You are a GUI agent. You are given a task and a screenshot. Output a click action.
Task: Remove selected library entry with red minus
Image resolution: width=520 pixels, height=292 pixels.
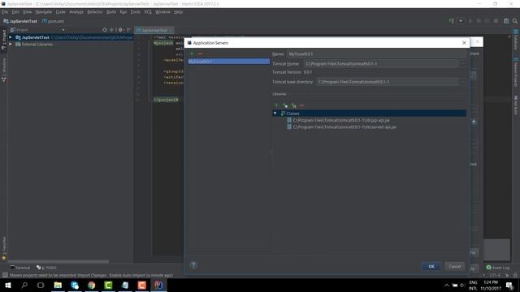[301, 105]
